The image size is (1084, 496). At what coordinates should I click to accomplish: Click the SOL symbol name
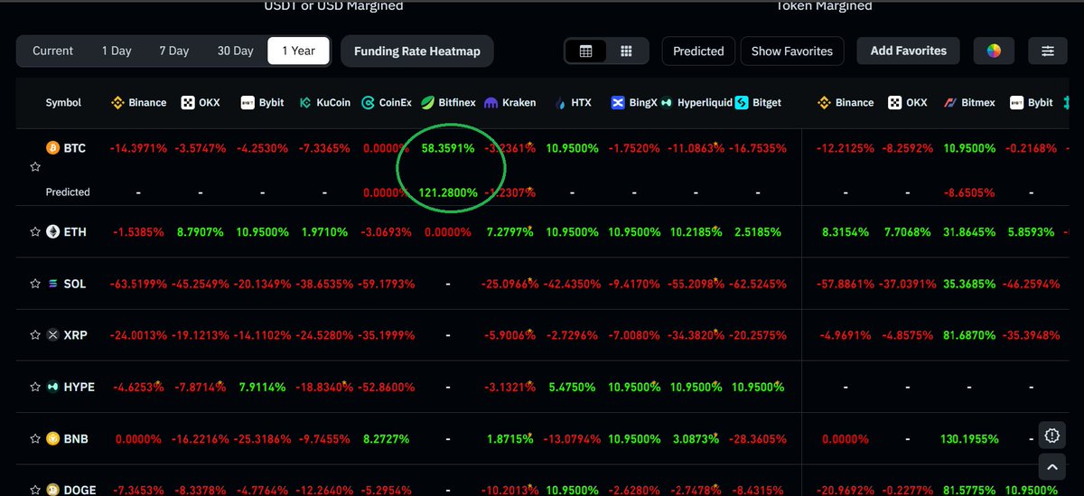(x=75, y=284)
